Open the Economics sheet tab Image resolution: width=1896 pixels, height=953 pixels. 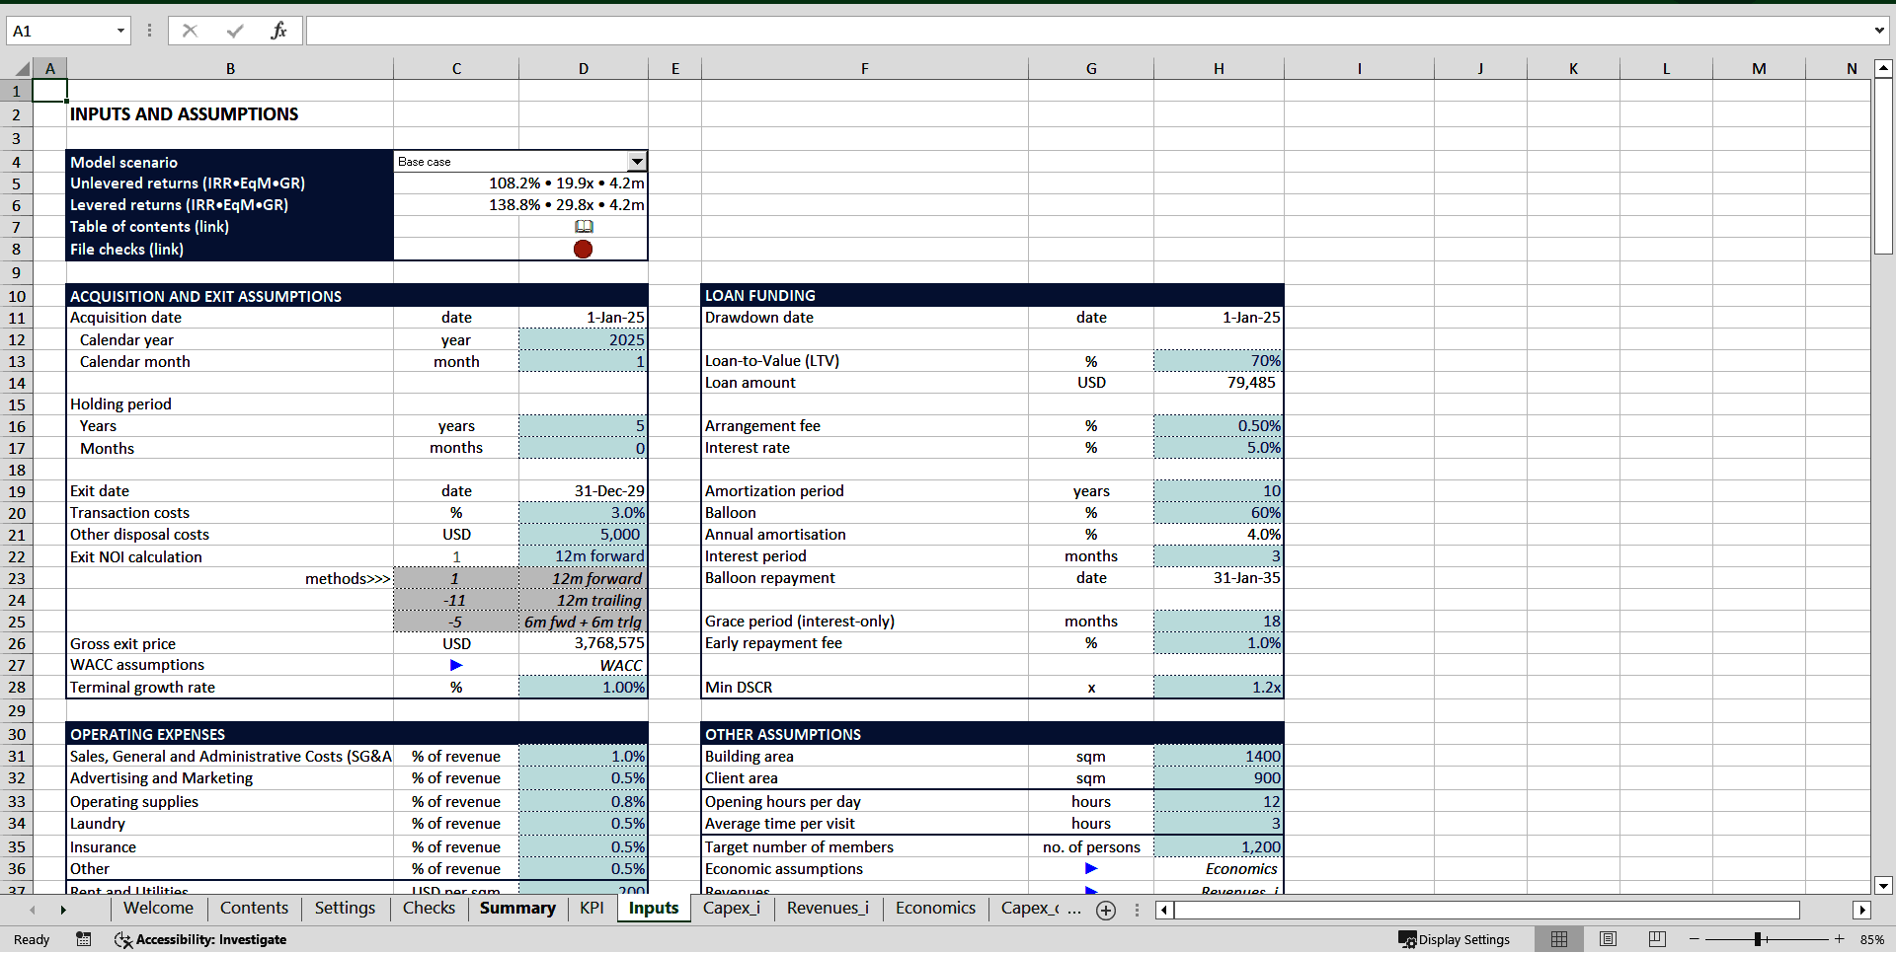(x=934, y=909)
